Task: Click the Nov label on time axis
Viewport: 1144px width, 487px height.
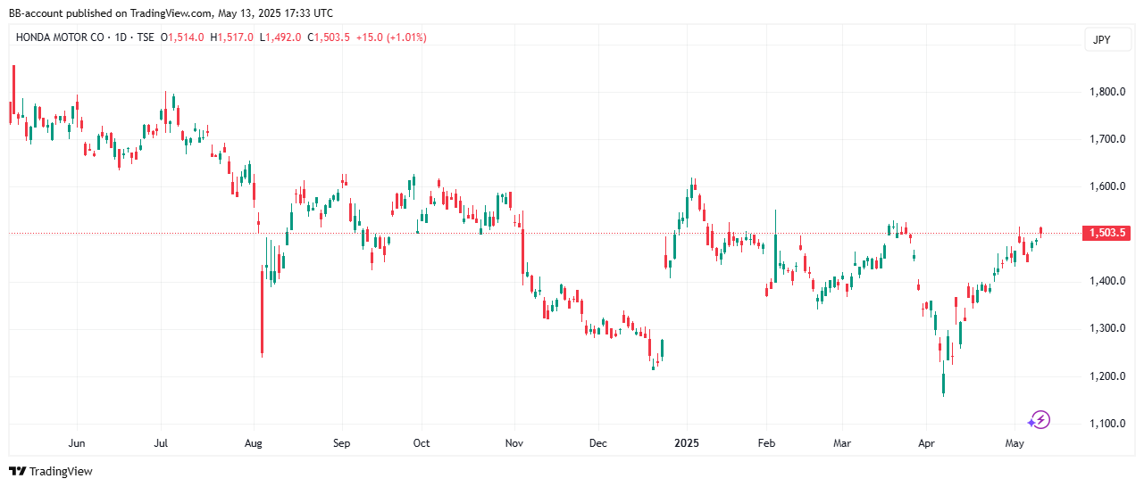Action: (514, 443)
